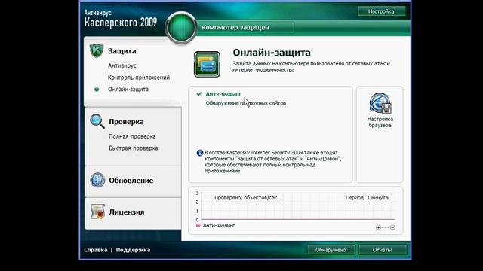Screen dimensions: 483x271
Task: Start Полная проверка
Action: click(132, 136)
